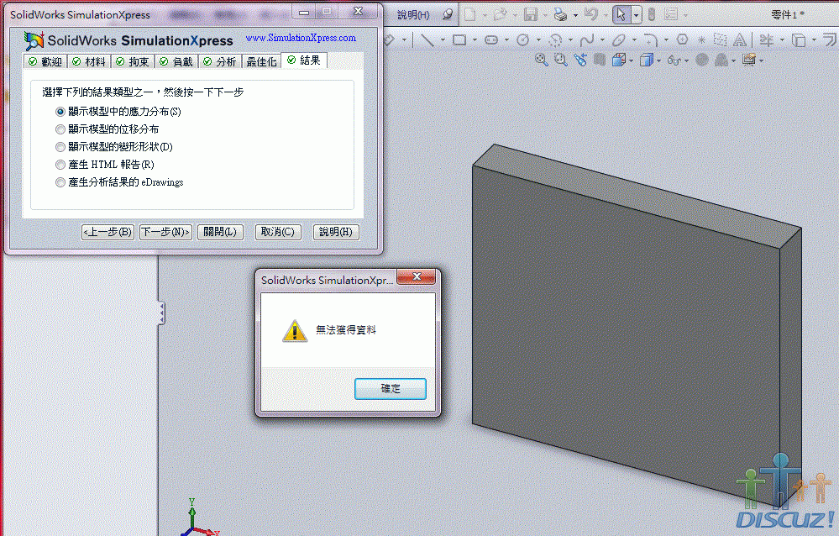Select the Slot sketch tool
This screenshot has width=839, height=536.
point(490,39)
